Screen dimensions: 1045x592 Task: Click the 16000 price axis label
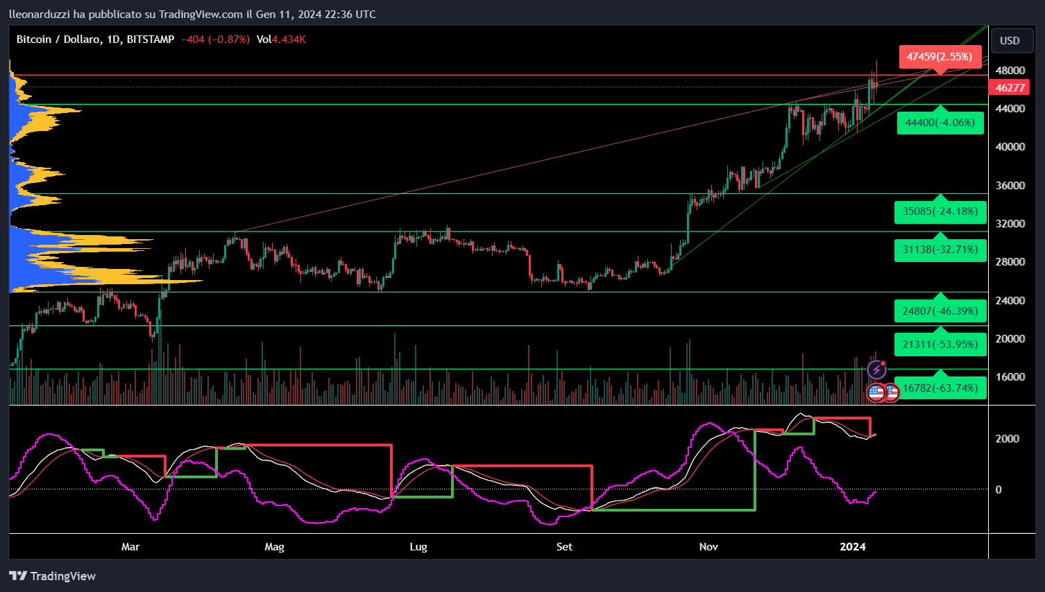[x=1010, y=377]
